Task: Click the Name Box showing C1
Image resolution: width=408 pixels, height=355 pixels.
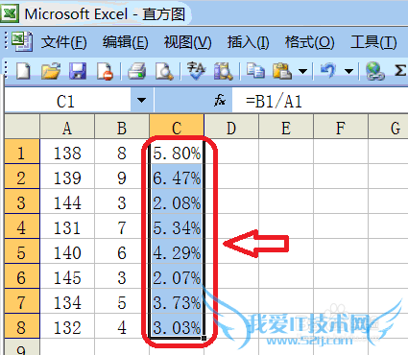Action: pos(68,100)
